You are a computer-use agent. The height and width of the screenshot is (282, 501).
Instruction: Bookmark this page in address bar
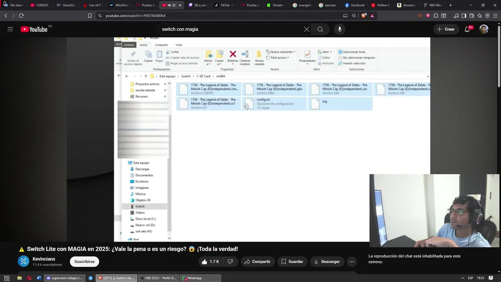click(x=90, y=16)
